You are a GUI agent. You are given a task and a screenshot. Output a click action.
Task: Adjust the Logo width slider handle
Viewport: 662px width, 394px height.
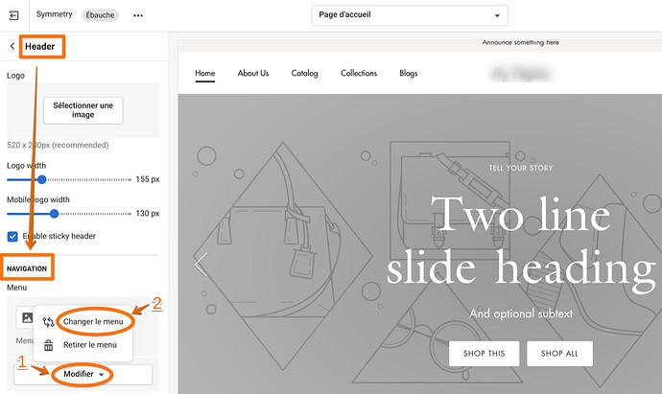[x=41, y=179]
